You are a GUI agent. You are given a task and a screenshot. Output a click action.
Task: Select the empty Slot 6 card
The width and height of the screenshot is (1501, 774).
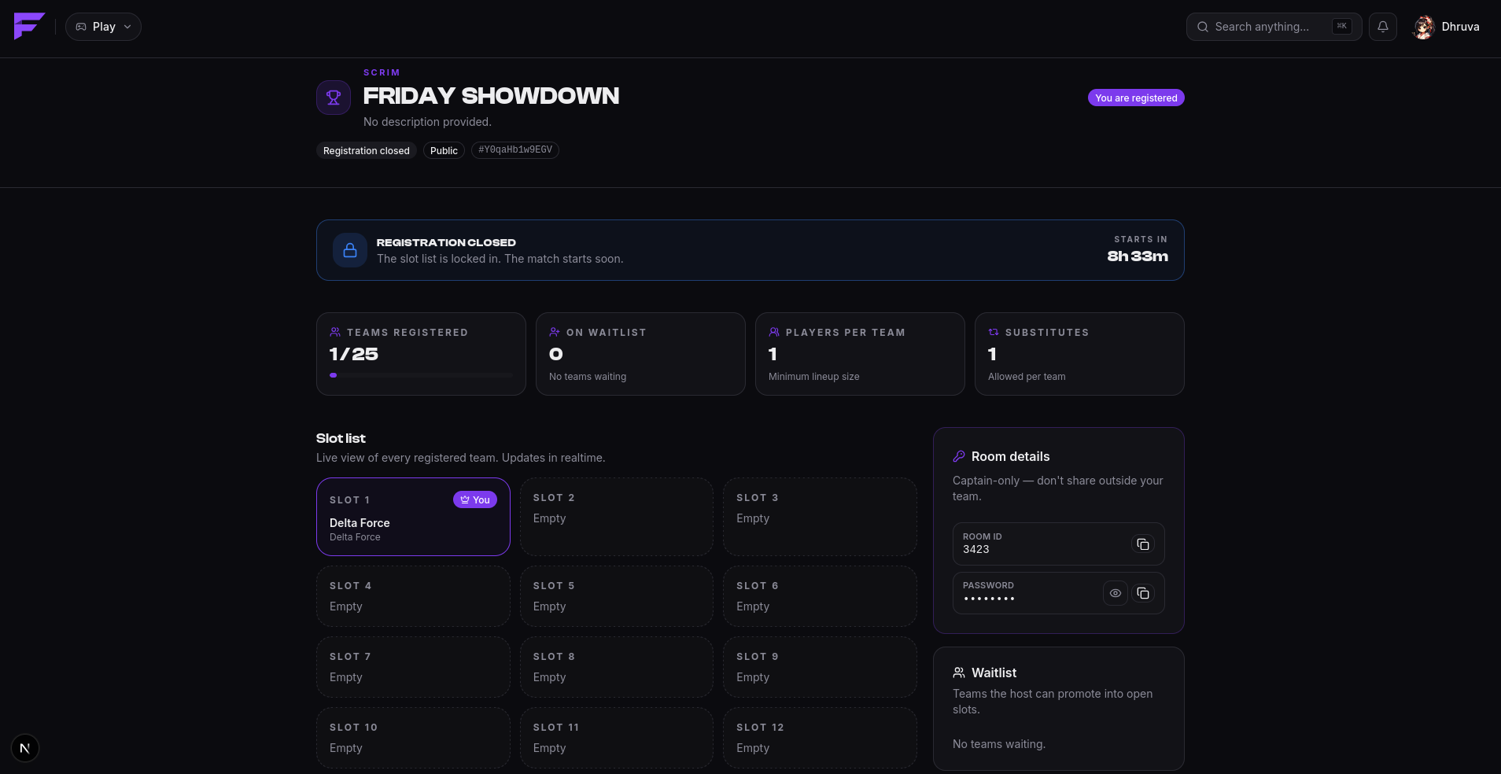coord(820,596)
